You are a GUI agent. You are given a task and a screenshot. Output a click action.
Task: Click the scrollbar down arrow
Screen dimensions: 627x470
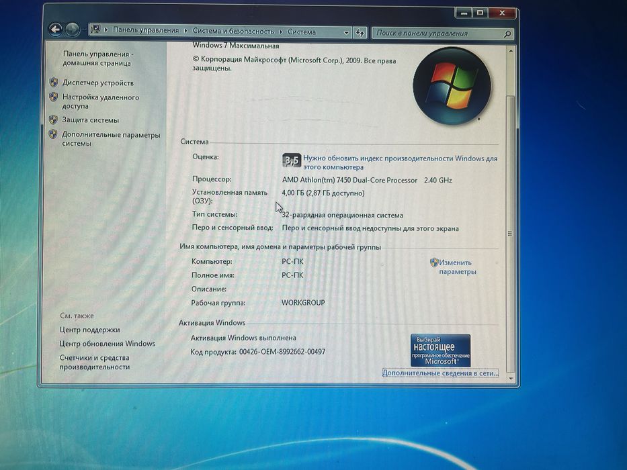point(510,377)
